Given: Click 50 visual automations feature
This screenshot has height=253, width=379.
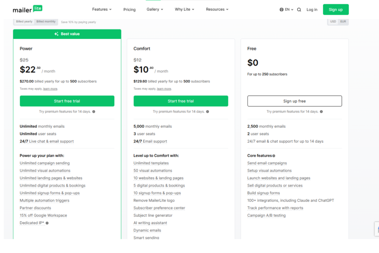Looking at the screenshot, I should coord(153,171).
